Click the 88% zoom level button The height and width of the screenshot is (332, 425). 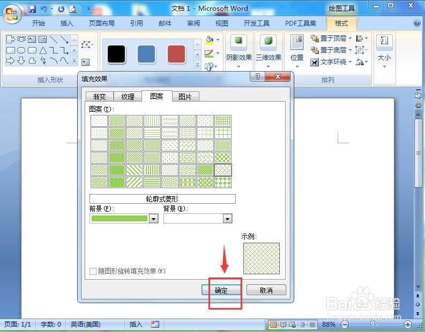point(329,324)
